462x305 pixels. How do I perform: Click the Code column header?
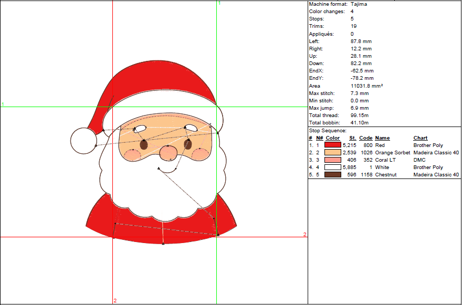366,138
